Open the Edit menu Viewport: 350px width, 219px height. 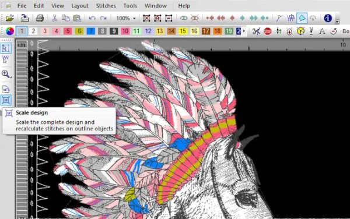coord(38,6)
